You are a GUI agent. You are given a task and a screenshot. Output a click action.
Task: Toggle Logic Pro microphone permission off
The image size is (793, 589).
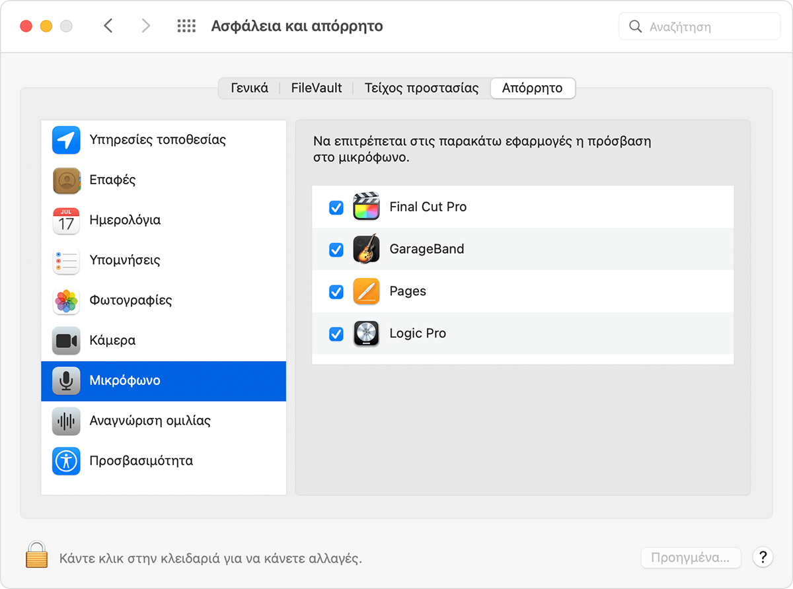[x=336, y=333]
